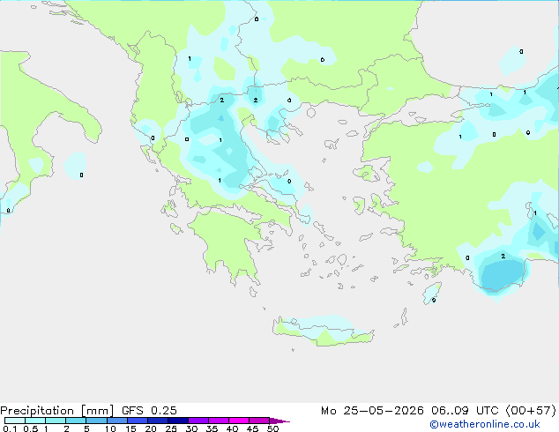The image size is (559, 432).
Task: Click the legend arrow tip beyond 50
Action: 279,421
